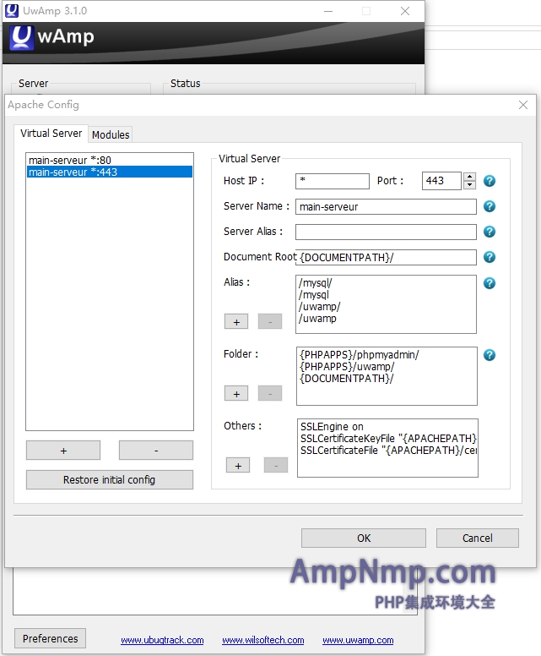Click the help icon beside Alias list
The height and width of the screenshot is (656, 541).
click(489, 283)
